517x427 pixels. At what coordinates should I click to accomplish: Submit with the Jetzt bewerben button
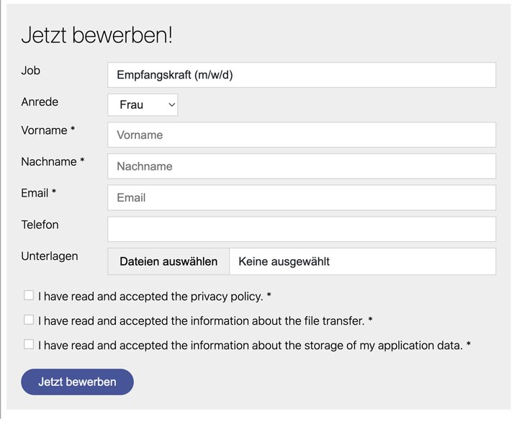coord(77,382)
